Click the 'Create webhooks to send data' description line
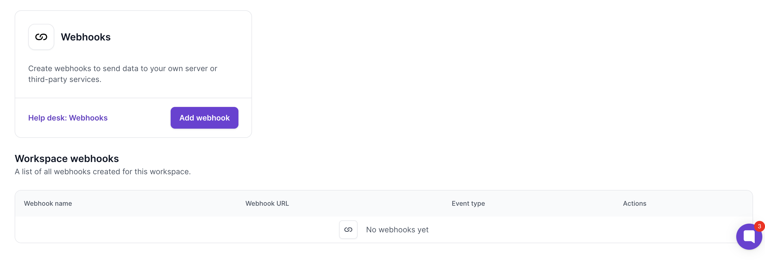The width and height of the screenshot is (765, 260). coord(123,68)
